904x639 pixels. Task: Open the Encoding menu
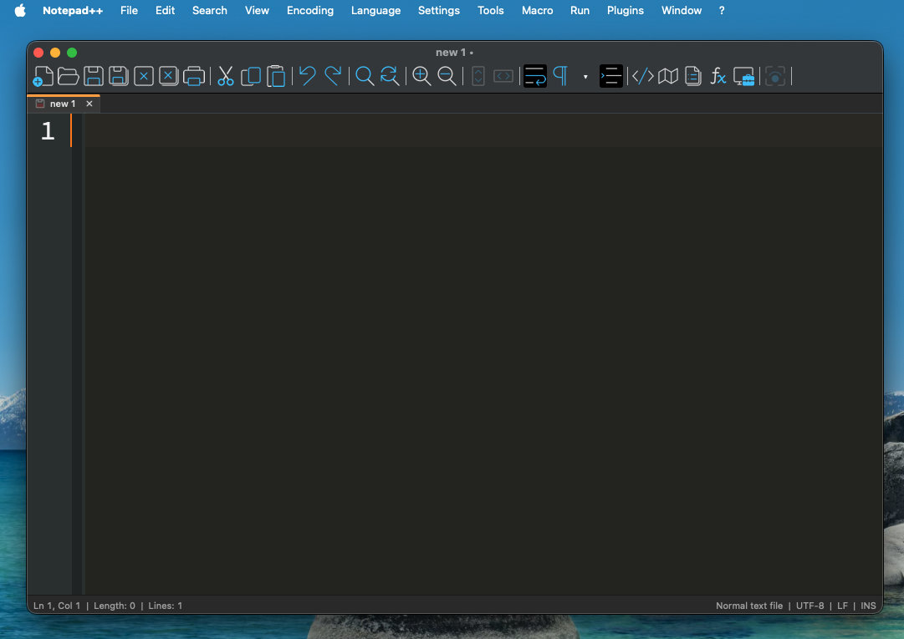click(310, 10)
